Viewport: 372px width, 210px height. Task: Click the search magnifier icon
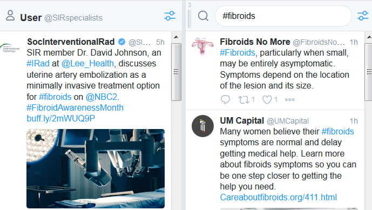[204, 16]
